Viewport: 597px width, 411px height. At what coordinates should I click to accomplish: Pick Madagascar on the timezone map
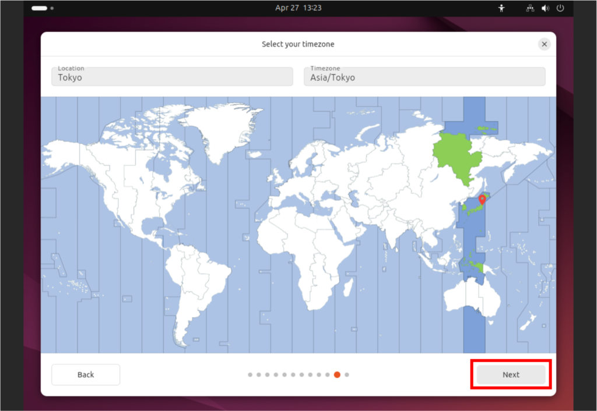pos(348,288)
